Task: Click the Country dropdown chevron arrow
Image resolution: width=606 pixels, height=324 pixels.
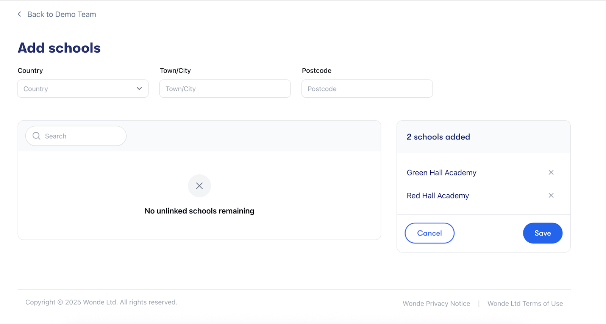Action: click(139, 89)
